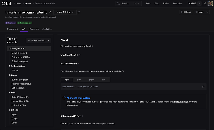Copy the npm install command
This screenshot has width=214, height=130.
(203, 87)
